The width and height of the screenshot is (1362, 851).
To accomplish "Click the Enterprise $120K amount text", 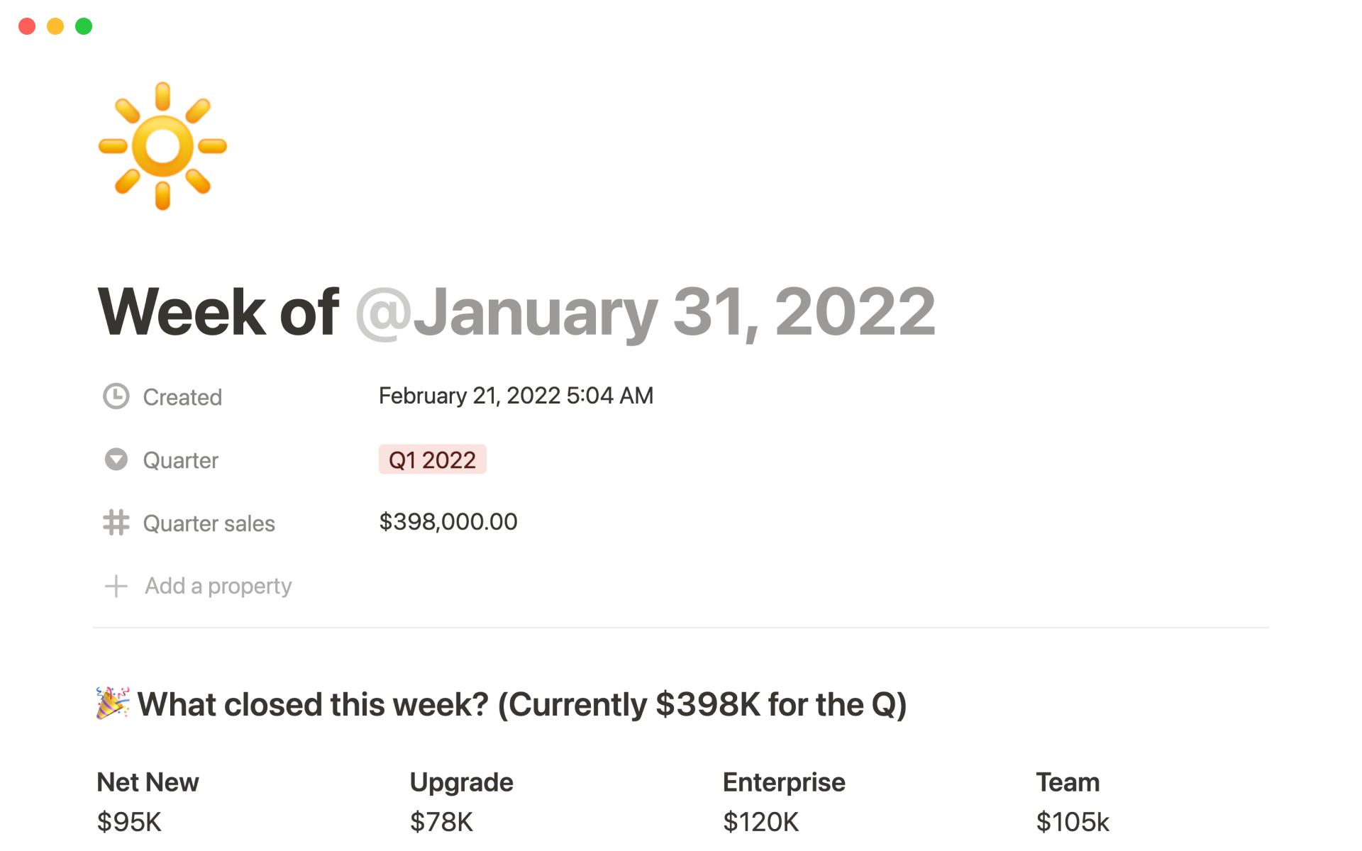I will click(x=760, y=822).
